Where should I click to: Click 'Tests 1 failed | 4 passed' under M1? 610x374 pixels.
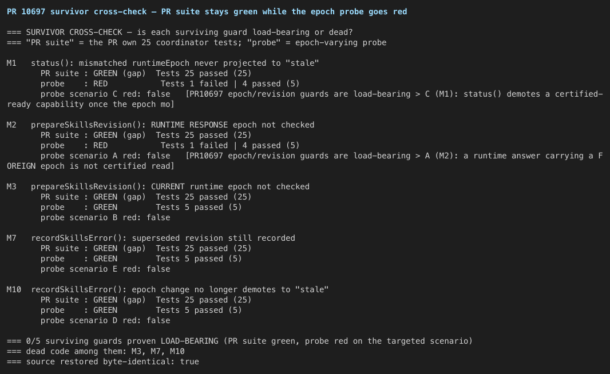coord(230,83)
